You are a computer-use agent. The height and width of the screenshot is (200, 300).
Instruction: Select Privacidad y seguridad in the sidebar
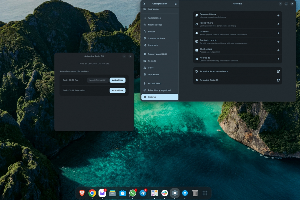pos(160,90)
